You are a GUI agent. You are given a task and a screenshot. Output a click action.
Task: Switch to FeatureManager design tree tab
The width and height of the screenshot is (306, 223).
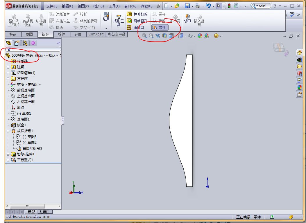tap(9, 43)
